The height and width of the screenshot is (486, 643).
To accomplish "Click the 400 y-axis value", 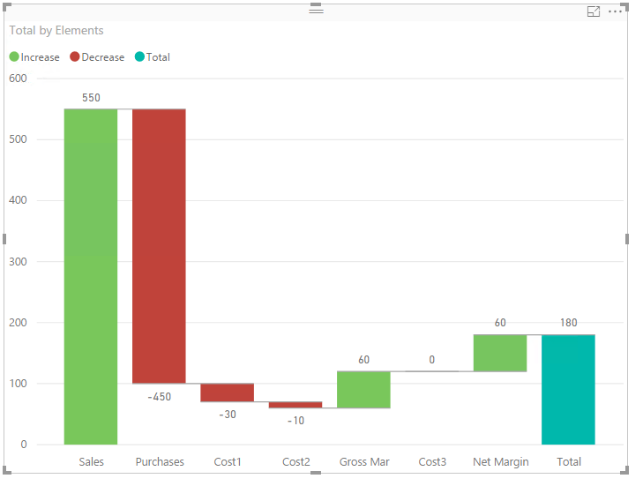I will click(18, 200).
